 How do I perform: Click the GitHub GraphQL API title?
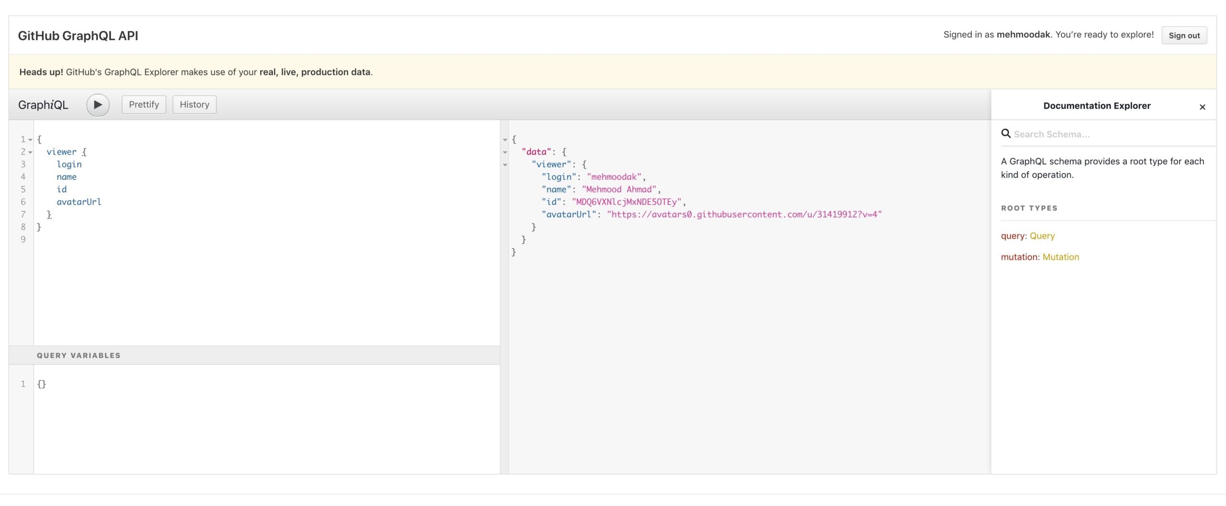(78, 36)
